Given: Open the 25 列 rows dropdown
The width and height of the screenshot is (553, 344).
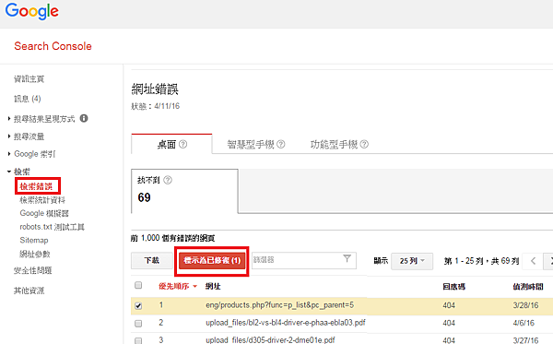Looking at the screenshot, I should pos(412,261).
